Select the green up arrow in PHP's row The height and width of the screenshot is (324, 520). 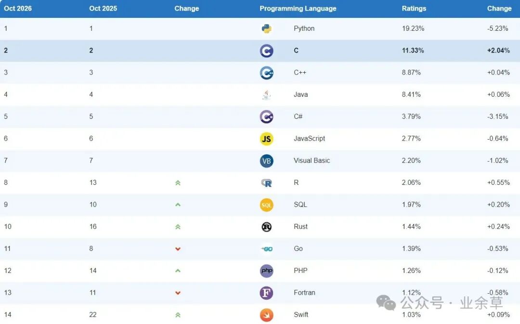tap(178, 271)
